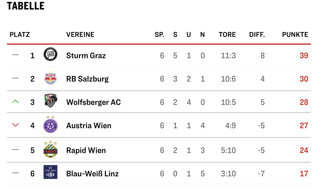This screenshot has height=189, width=323.
Task: Click the red down arrow for Austria Wien
Action: (16, 125)
